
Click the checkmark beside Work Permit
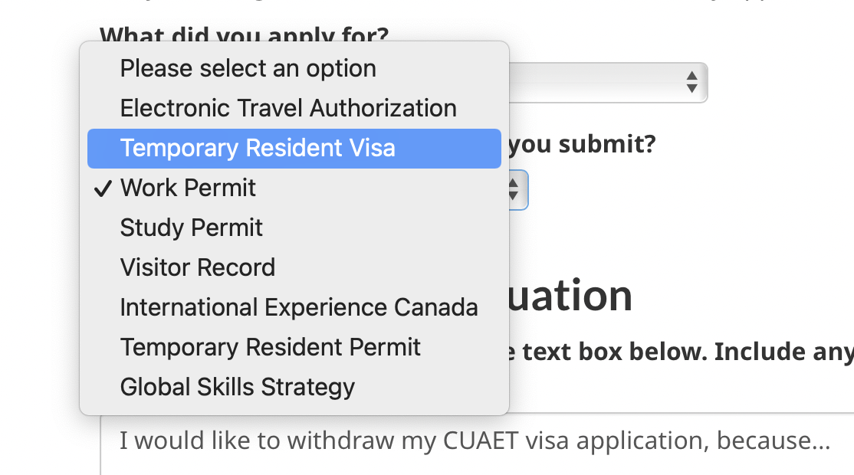click(x=103, y=188)
